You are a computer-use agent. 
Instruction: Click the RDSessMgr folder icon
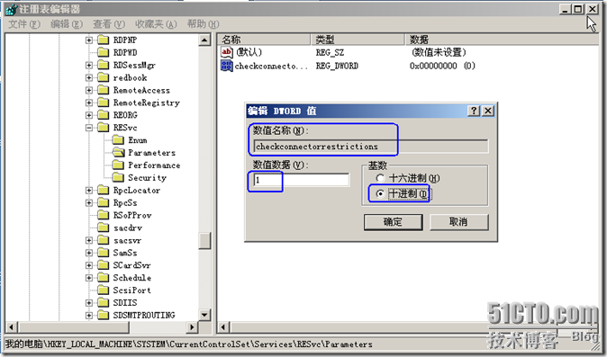[x=103, y=65]
